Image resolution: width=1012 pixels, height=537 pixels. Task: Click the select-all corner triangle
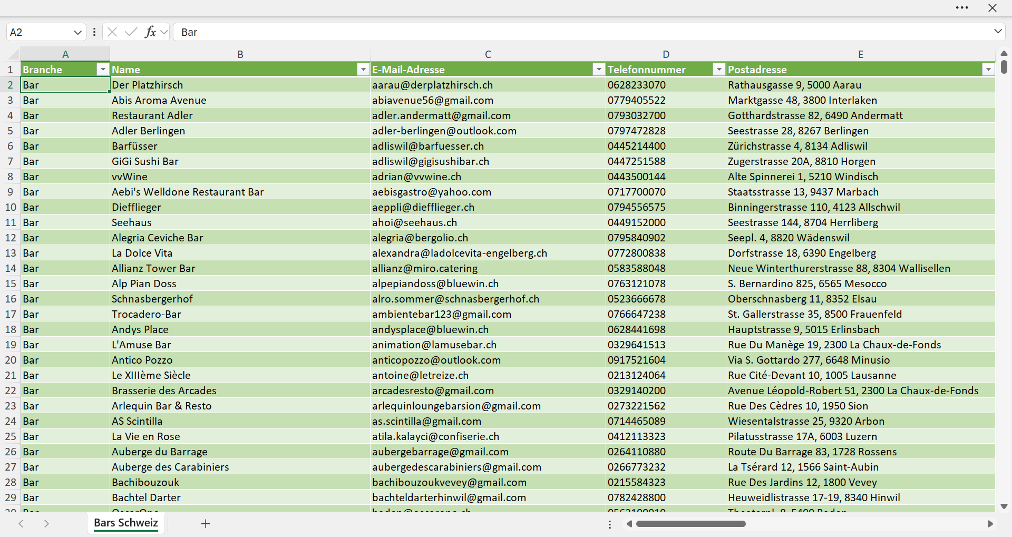coord(14,54)
